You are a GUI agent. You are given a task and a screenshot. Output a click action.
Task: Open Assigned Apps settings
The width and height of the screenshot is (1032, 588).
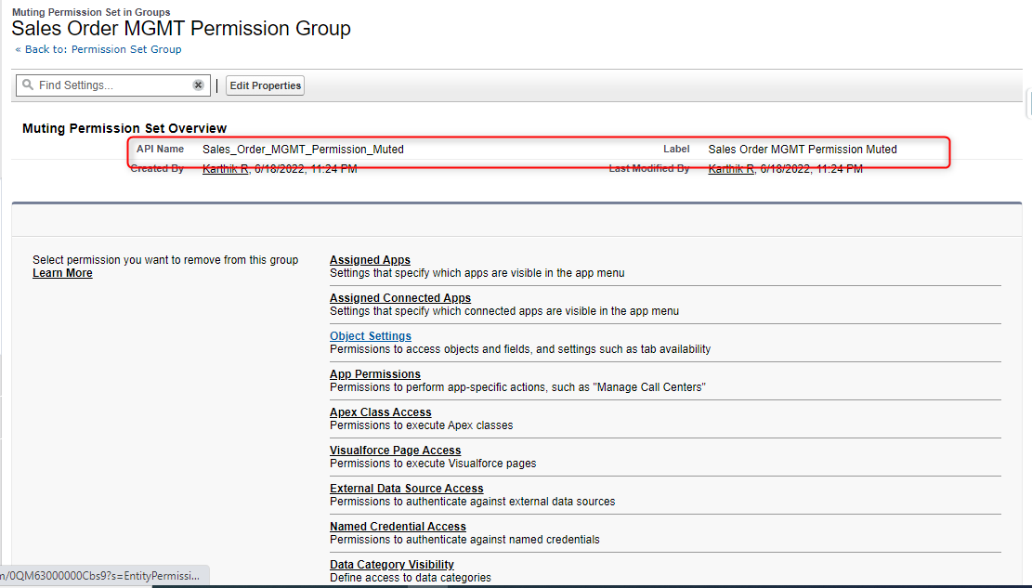coord(369,259)
